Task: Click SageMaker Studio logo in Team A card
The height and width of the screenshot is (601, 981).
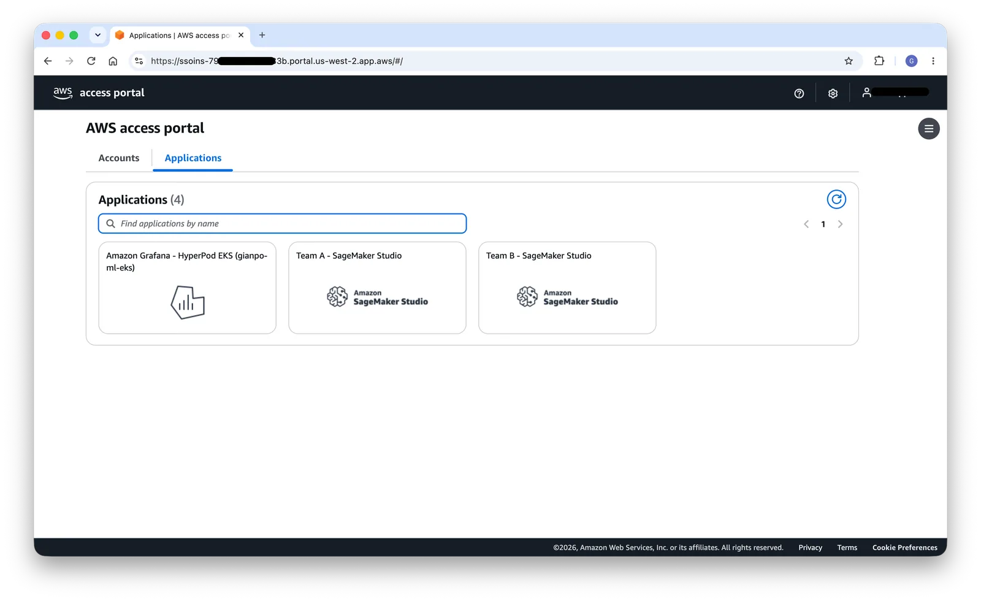Action: (x=377, y=297)
